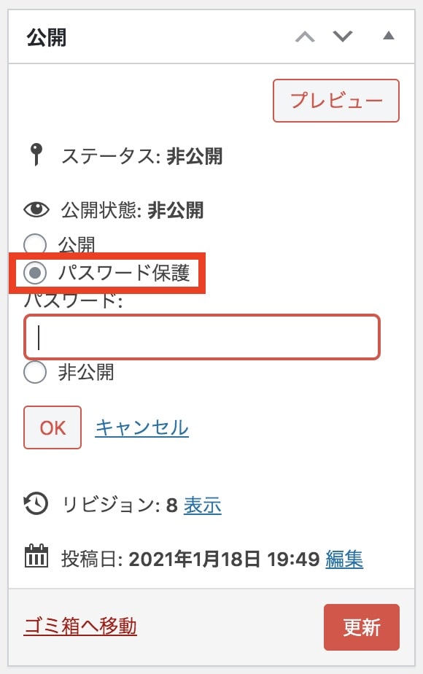Click the パスワード保護 label text

tap(124, 273)
